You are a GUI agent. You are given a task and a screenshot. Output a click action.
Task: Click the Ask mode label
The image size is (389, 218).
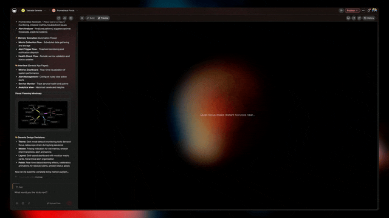[19, 187]
